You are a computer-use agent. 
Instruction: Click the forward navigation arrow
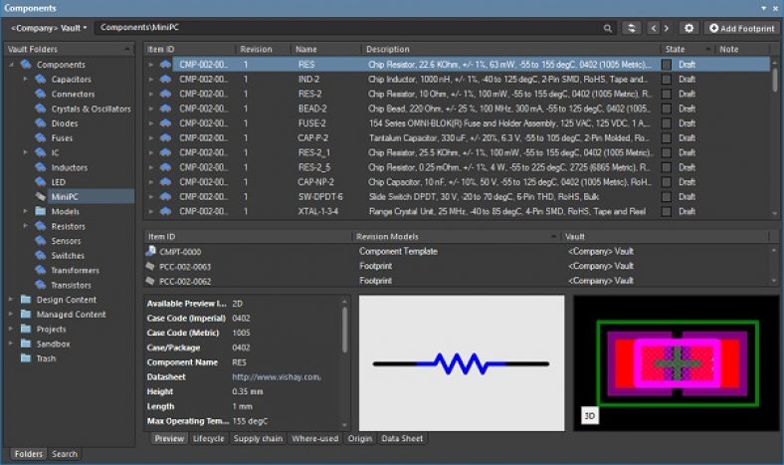tap(667, 28)
